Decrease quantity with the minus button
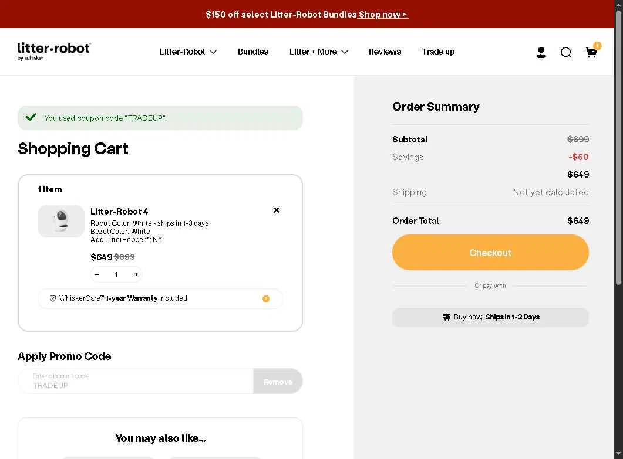Screen dimensions: 623x459 (96, 274)
